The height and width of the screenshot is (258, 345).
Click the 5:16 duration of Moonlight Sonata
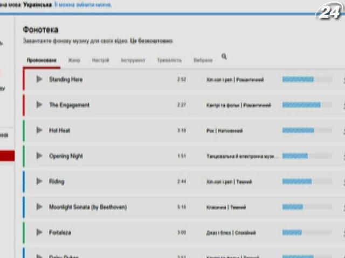(x=182, y=207)
